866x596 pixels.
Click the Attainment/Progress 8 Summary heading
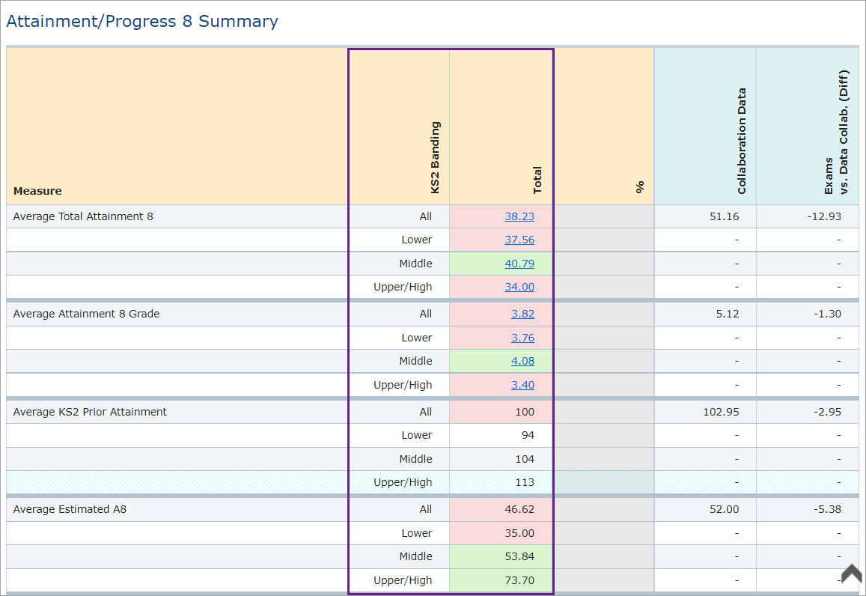point(142,22)
